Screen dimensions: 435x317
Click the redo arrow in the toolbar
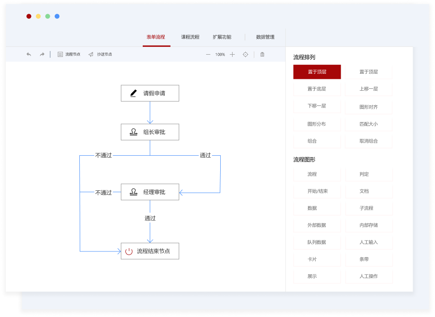click(42, 54)
